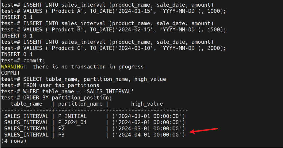Place cursor on the commit; command
Viewport: 283px width, 148px height.
coord(34,60)
